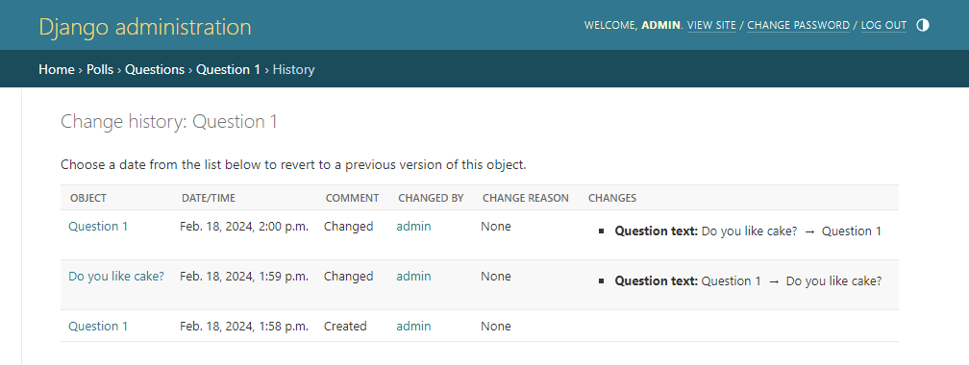
Task: Click 'None' change reason in the 1:59 p.m. row
Action: pyautogui.click(x=496, y=277)
